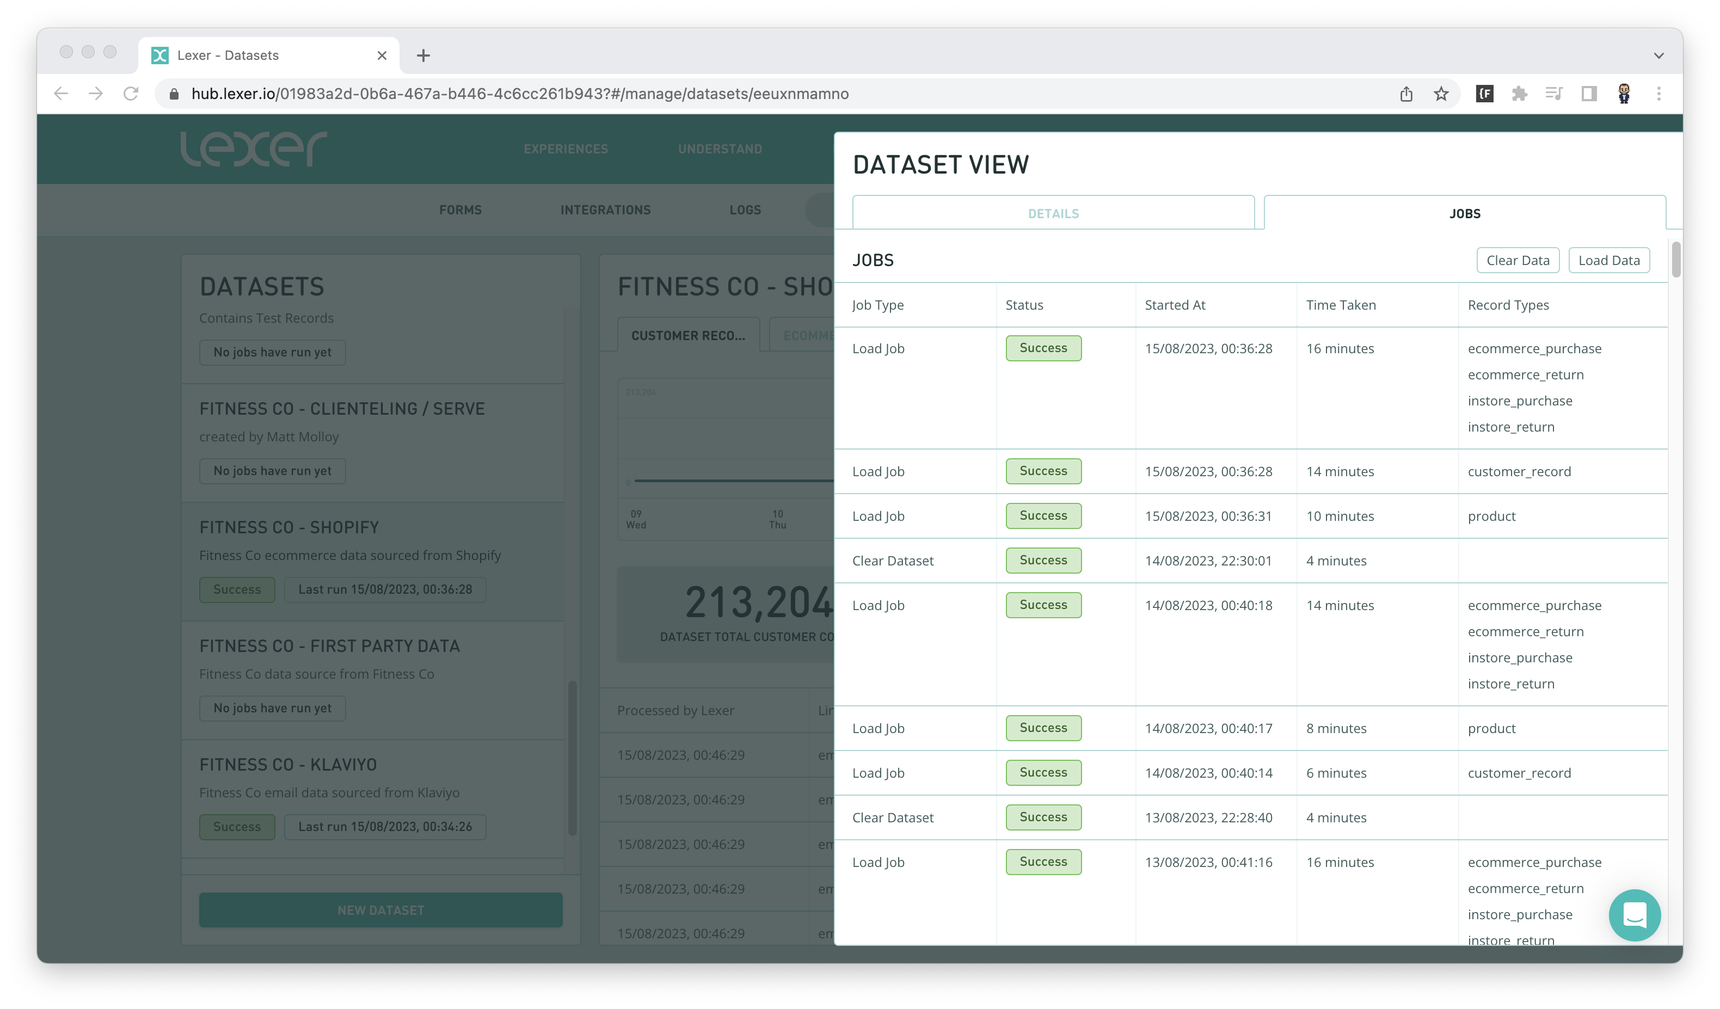Viewport: 1720px width, 1009px height.
Task: Go back using the browser back arrow
Action: [x=61, y=94]
